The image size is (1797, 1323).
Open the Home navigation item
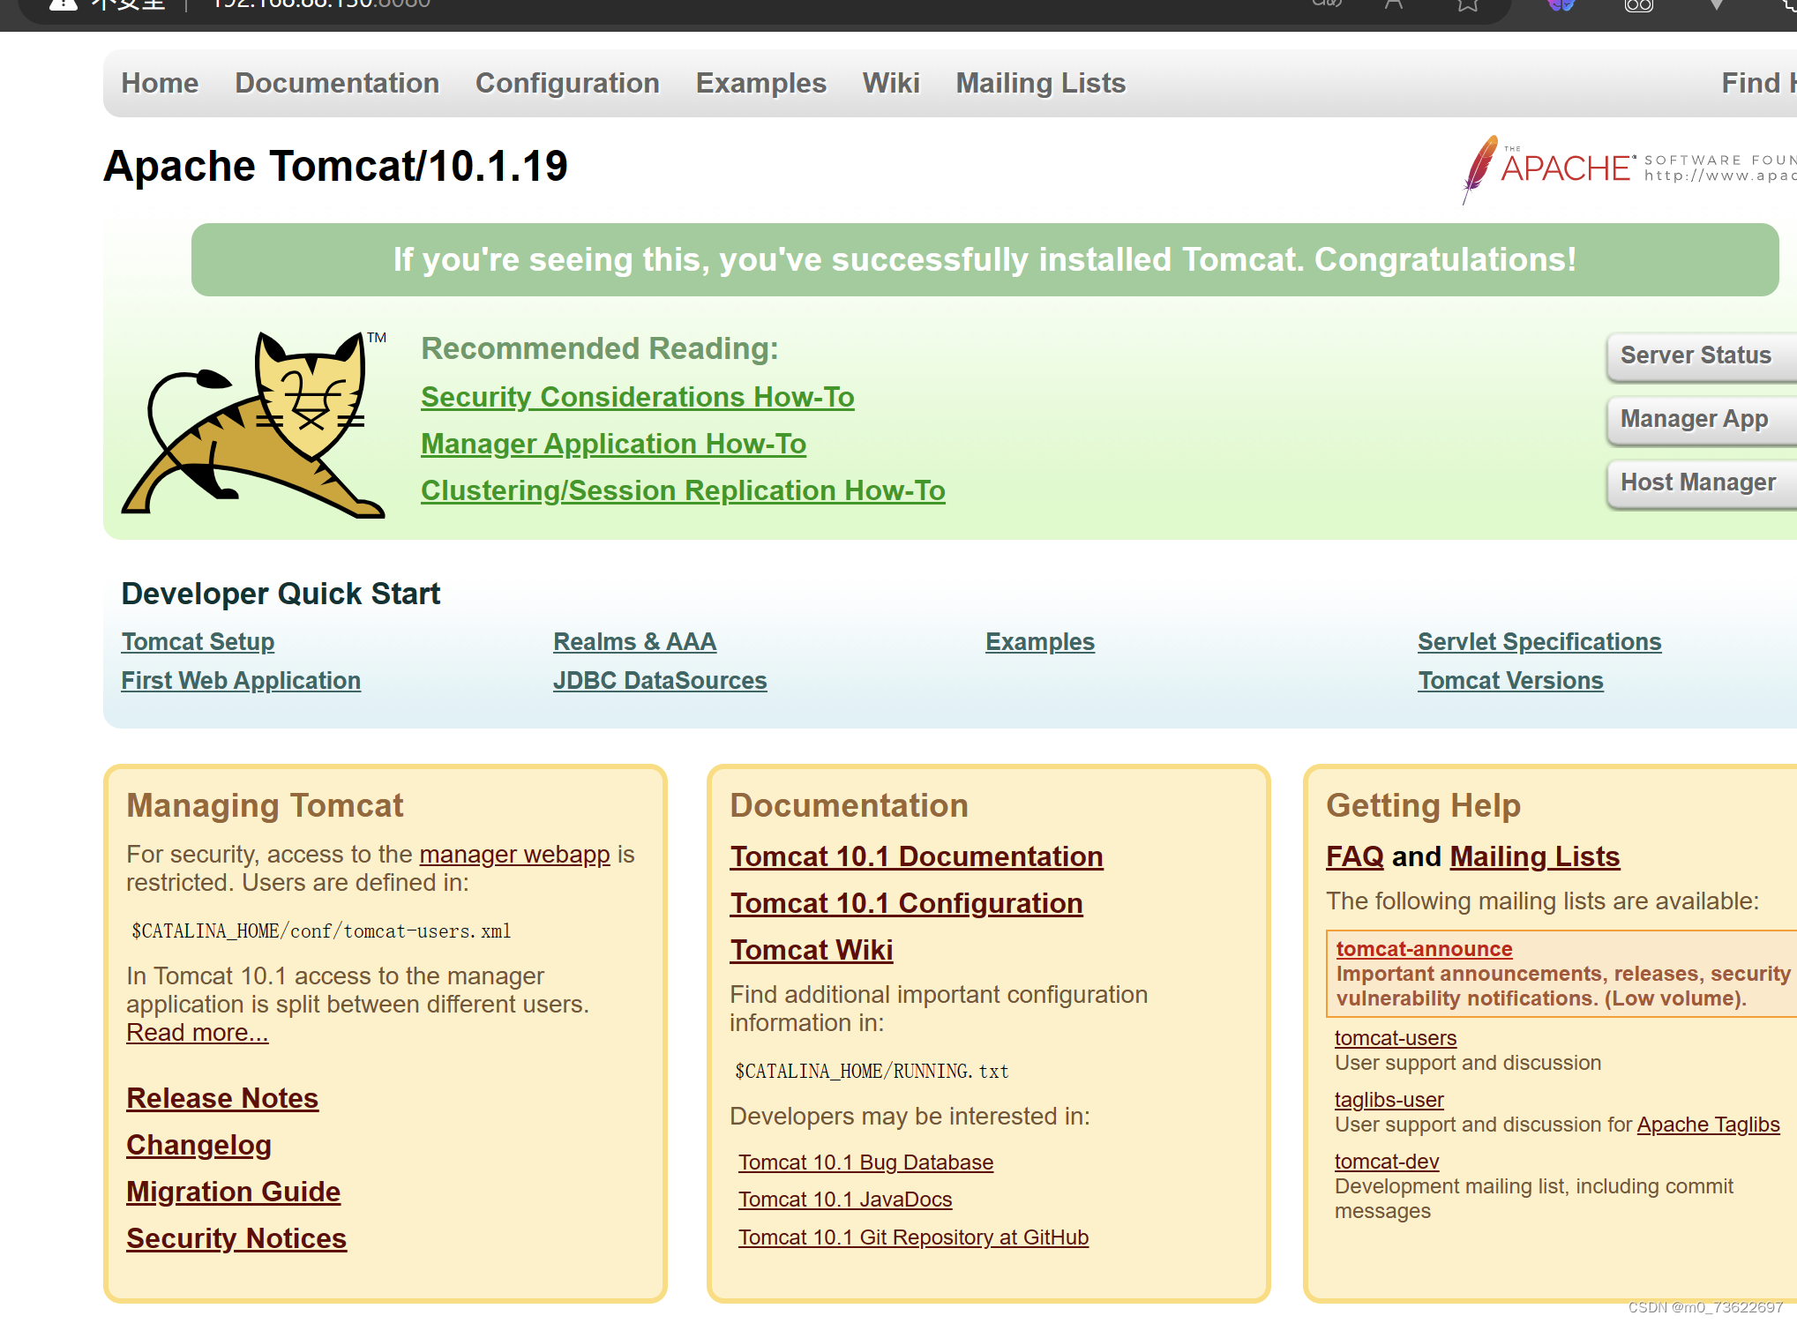(x=160, y=83)
